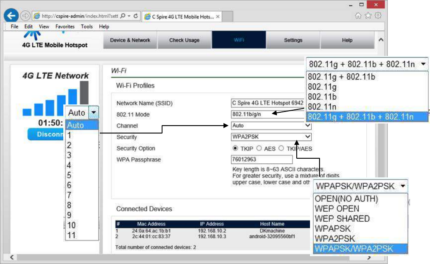Screen dimensions: 430x264
Task: Click host name android-32095560bf1
Action: coord(272,236)
